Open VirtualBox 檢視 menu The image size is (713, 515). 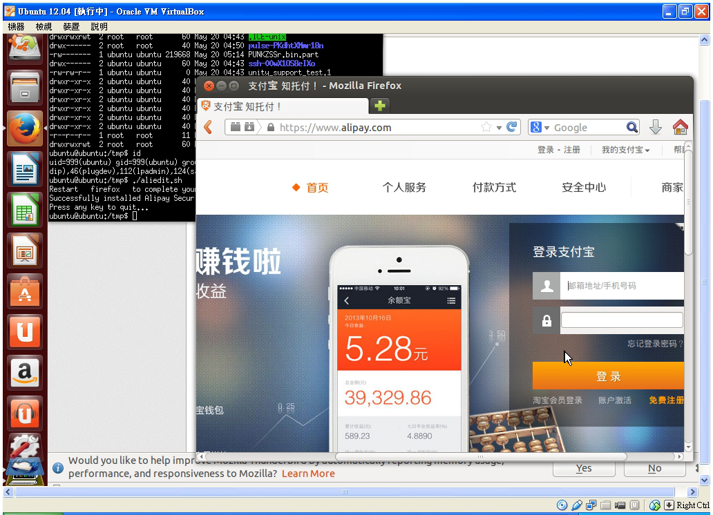point(44,27)
